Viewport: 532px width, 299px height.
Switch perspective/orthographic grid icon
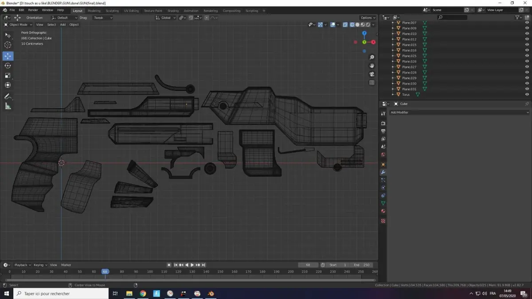coord(372,82)
